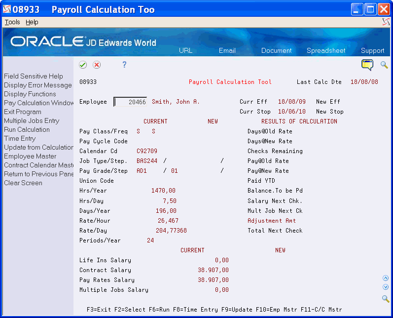Click the Hrs/Year value 1470,00
The image size is (393, 318).
coord(163,191)
